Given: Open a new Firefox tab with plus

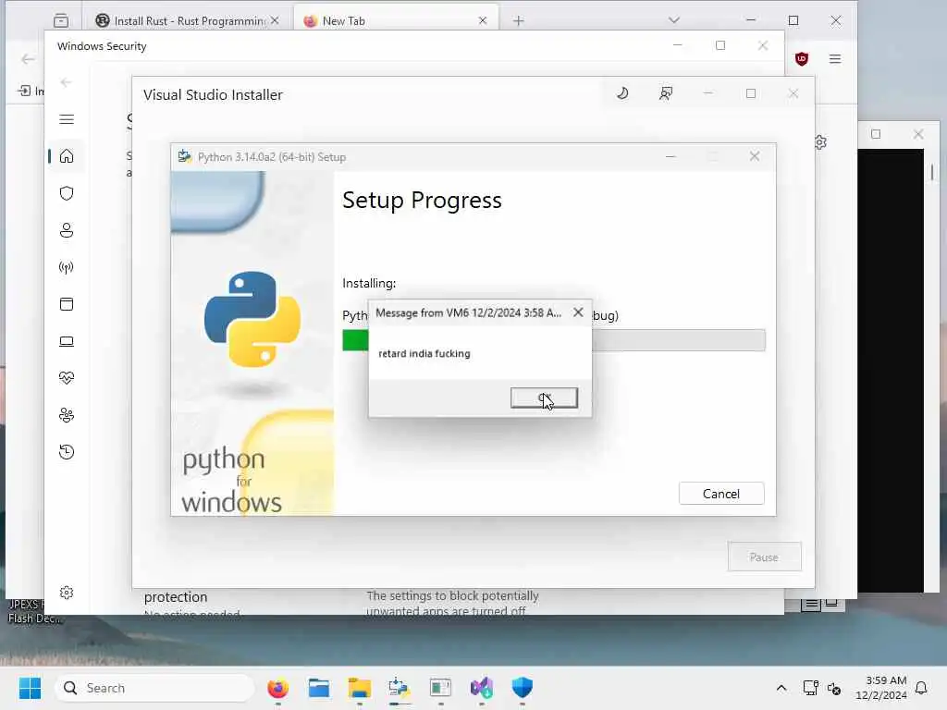Looking at the screenshot, I should [518, 21].
